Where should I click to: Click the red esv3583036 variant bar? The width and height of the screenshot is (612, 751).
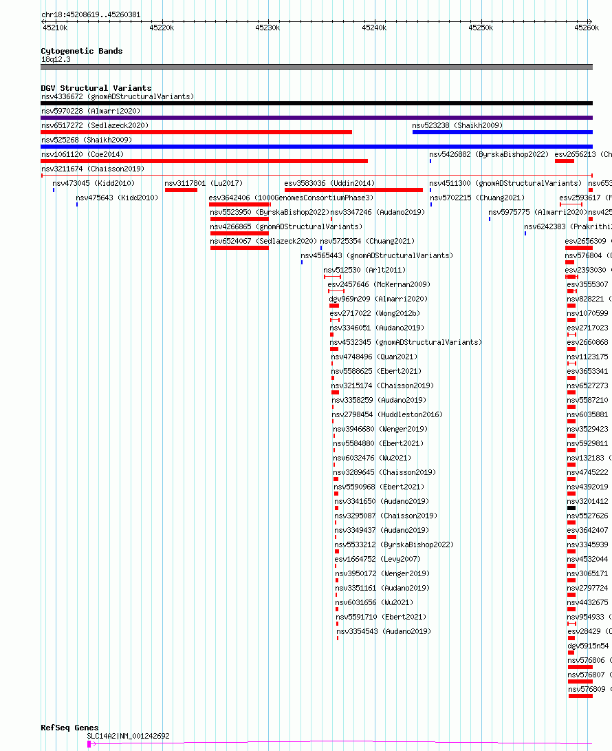(x=353, y=190)
